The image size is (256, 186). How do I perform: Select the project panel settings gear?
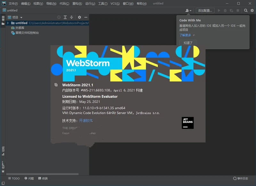point(79,17)
